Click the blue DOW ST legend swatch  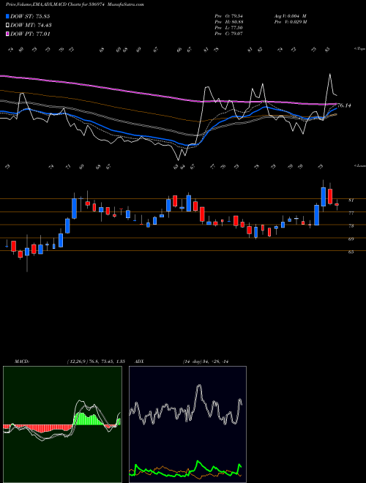[x=8, y=16]
